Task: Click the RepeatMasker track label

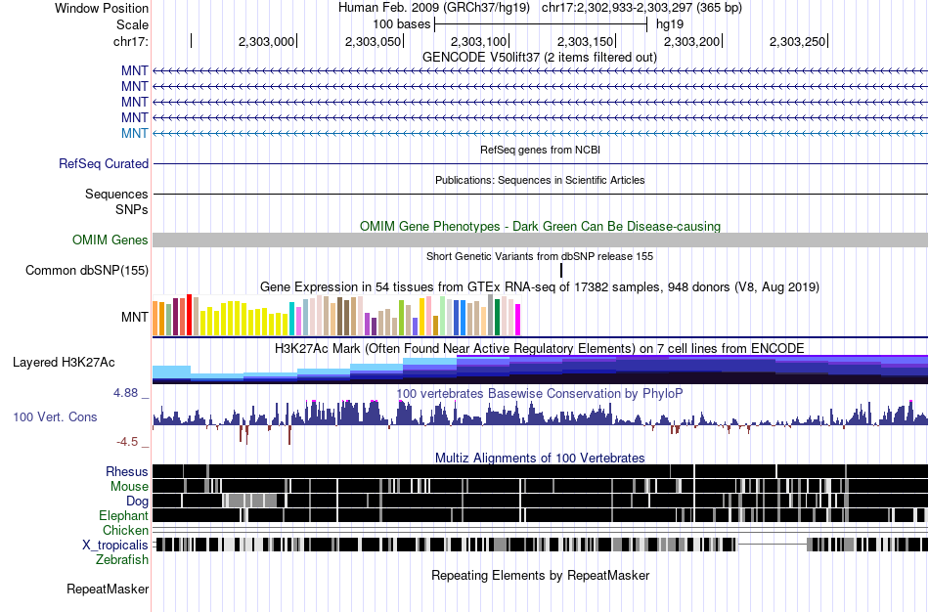Action: click(x=108, y=589)
